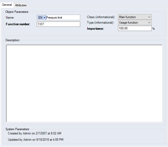This screenshot has height=147, width=168.
Task: Open the EN language selector dropdown
Action: pyautogui.click(x=42, y=18)
